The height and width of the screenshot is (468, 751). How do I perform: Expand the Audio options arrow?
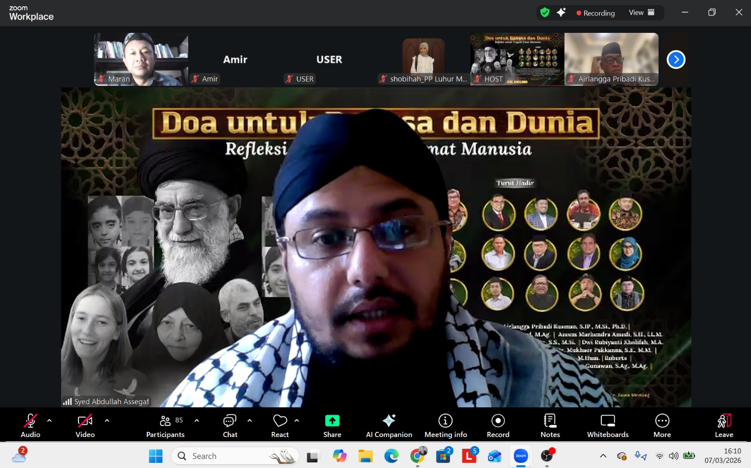[49, 421]
